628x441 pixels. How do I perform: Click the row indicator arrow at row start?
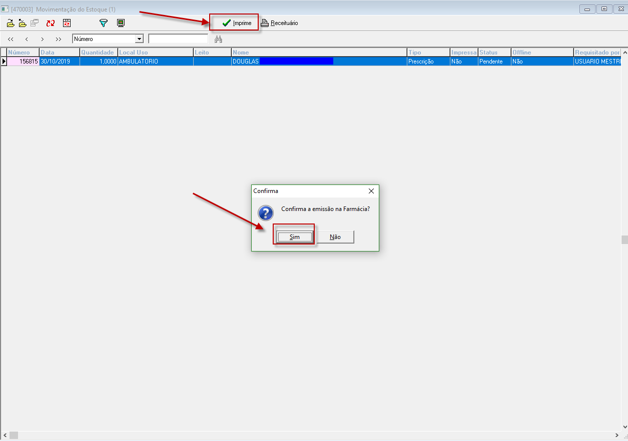(x=4, y=61)
